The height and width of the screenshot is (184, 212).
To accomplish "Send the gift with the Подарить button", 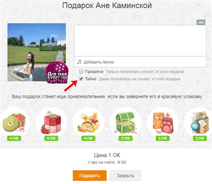I will 89,176.
